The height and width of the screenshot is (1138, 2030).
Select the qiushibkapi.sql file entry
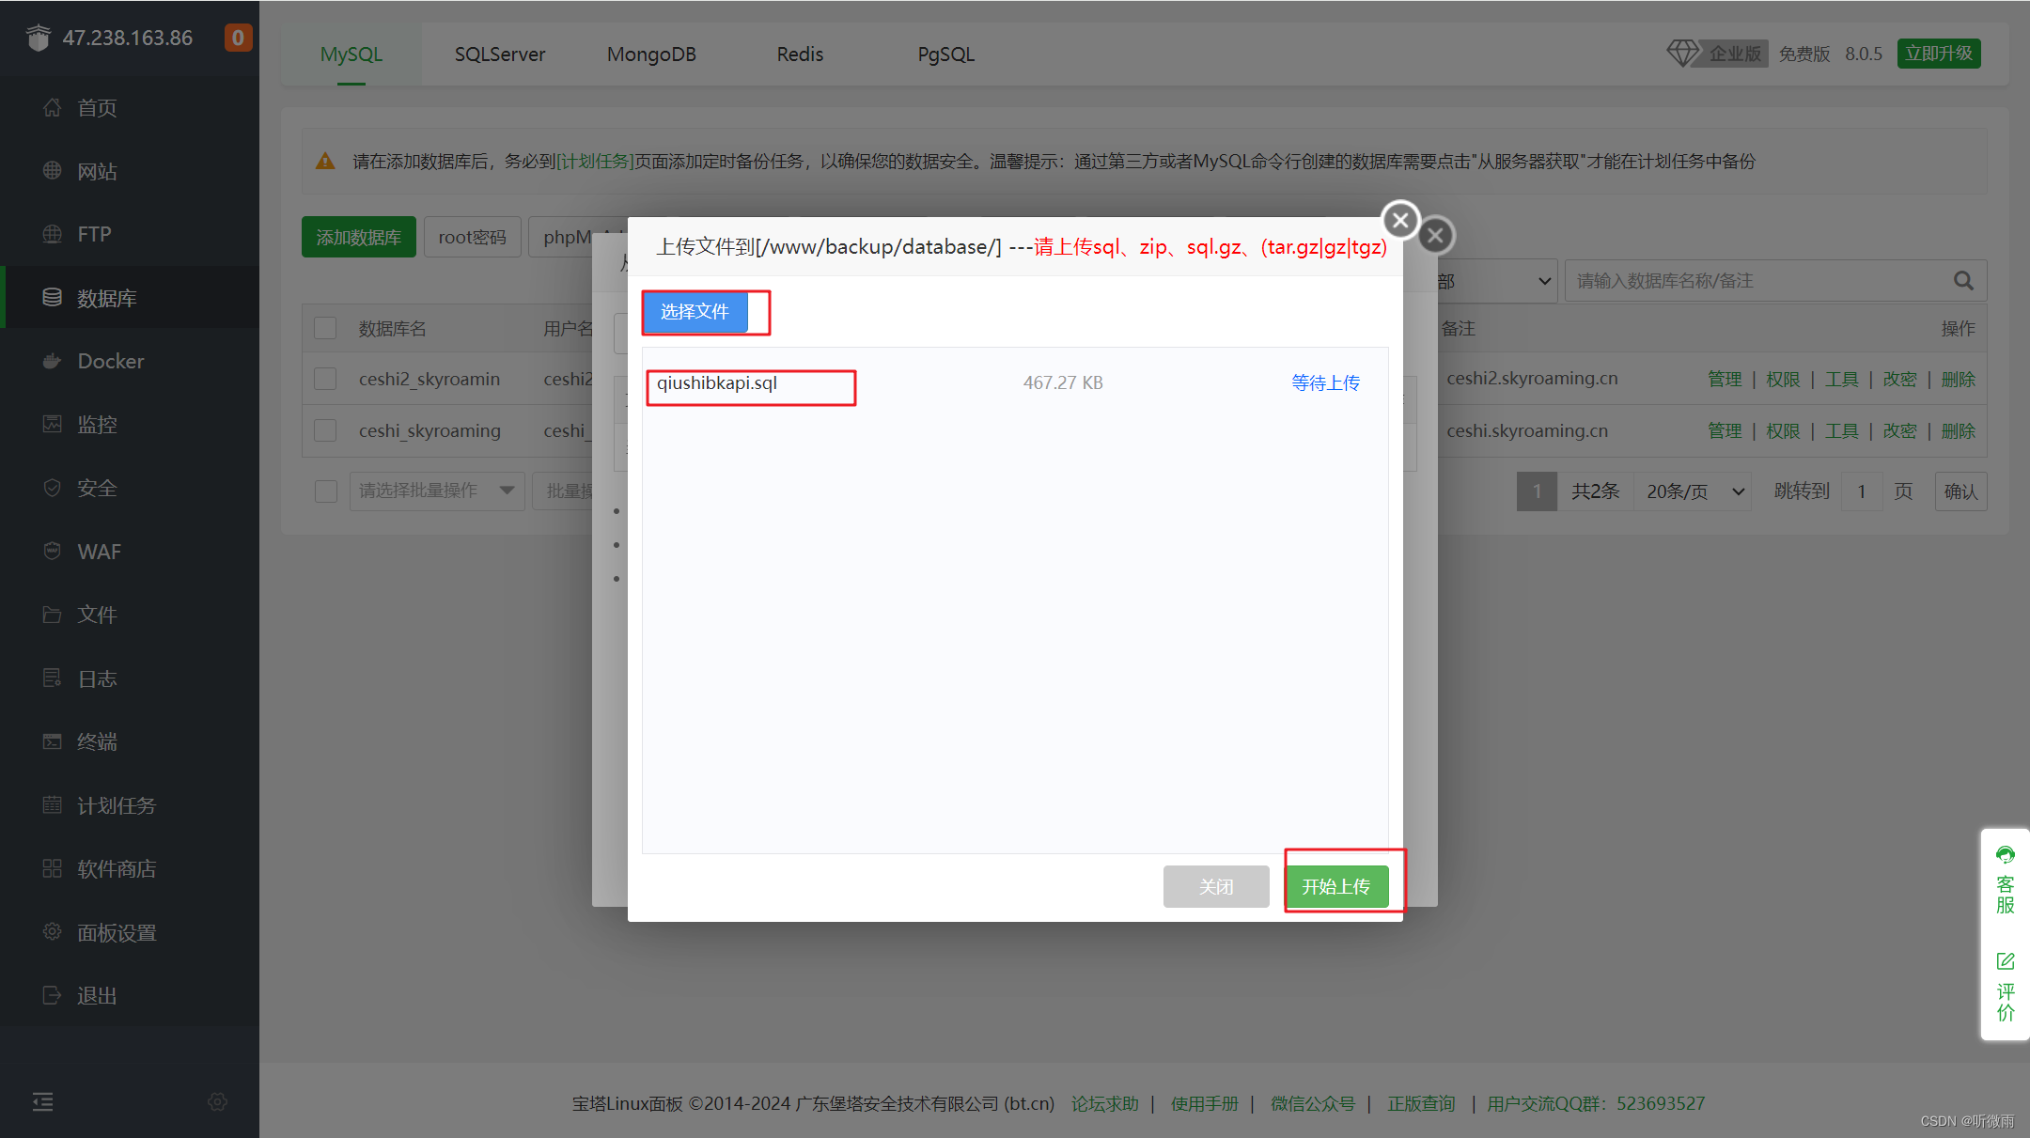pos(717,382)
